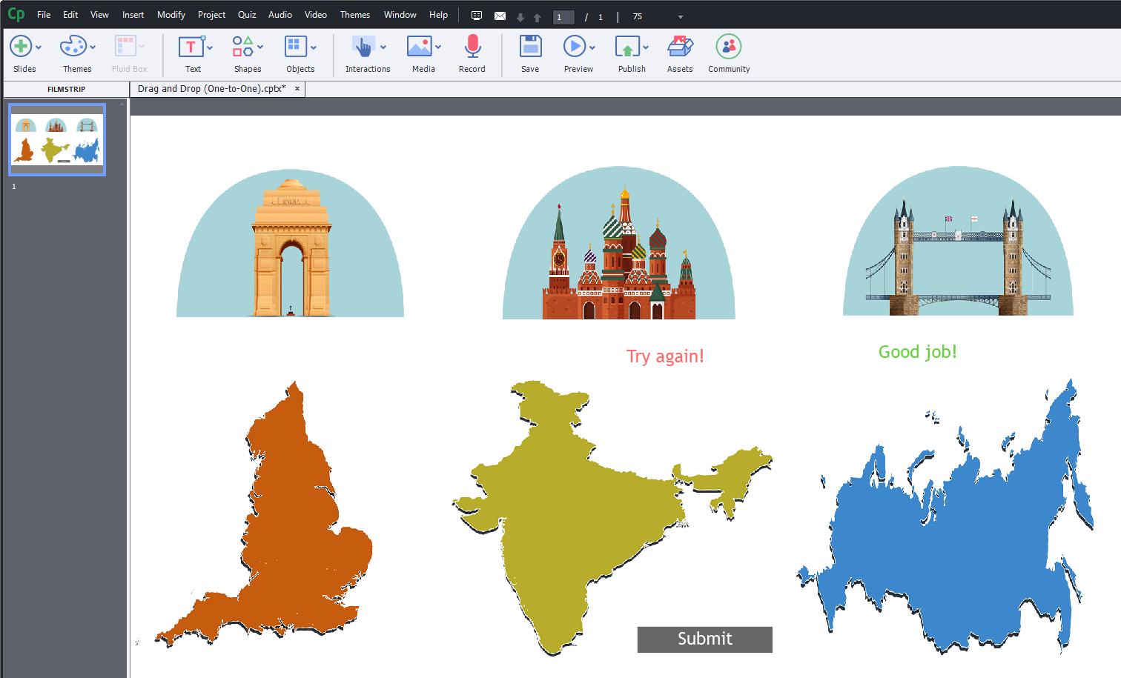Click the Slides add icon
The height and width of the screenshot is (678, 1121).
coord(21,47)
